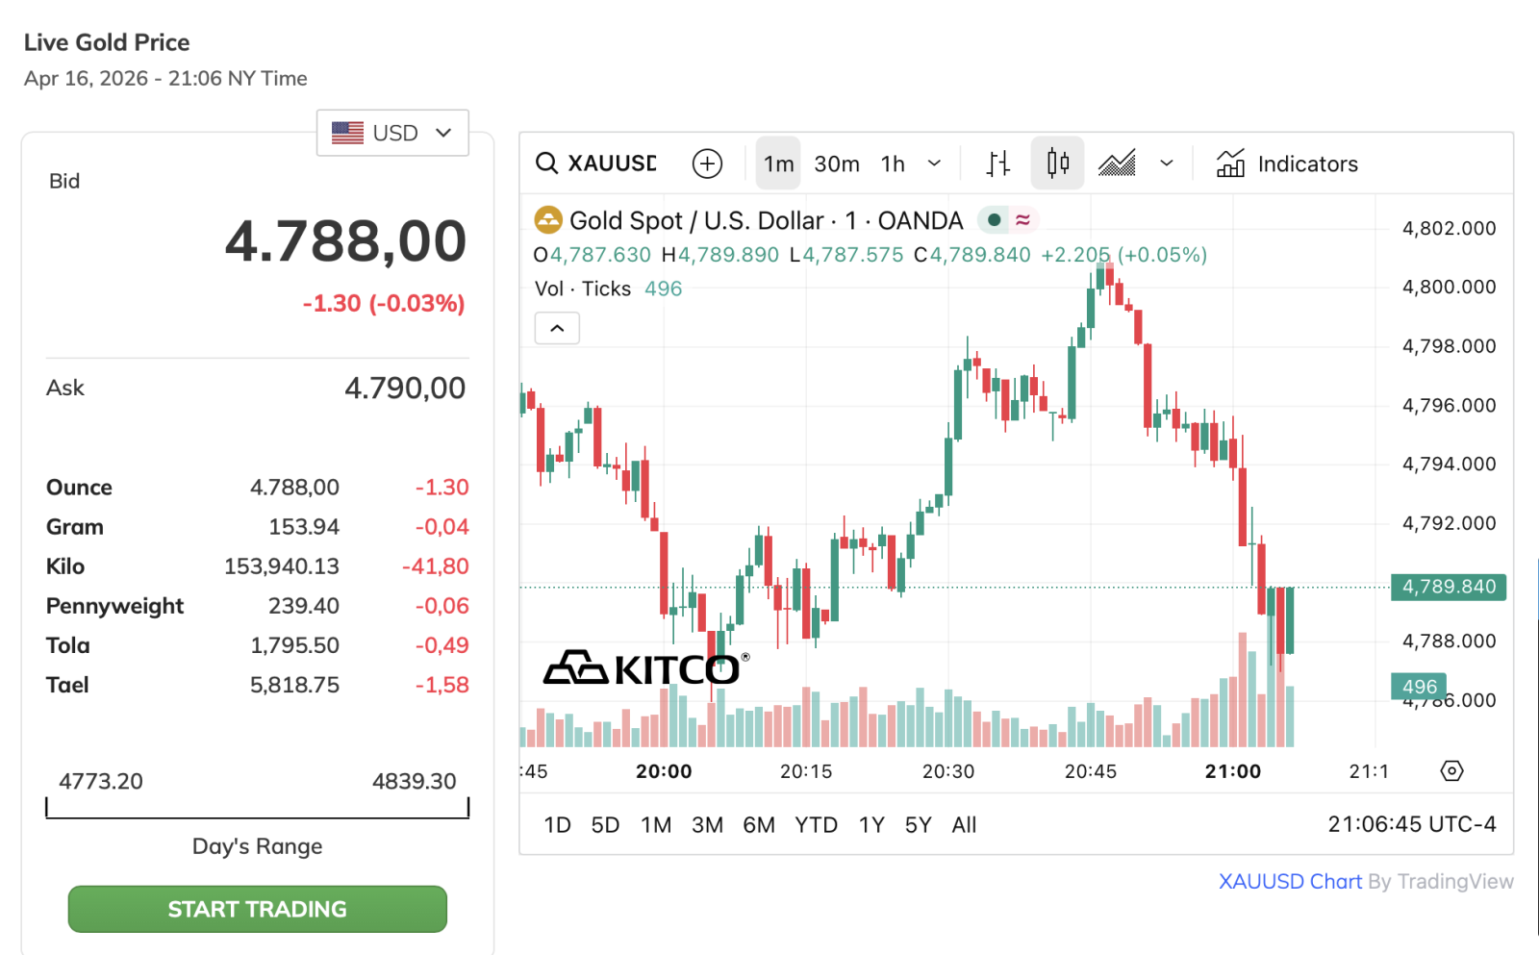Screen dimensions: 1539x955
Task: Click the compare/add symbol plus icon
Action: [707, 163]
